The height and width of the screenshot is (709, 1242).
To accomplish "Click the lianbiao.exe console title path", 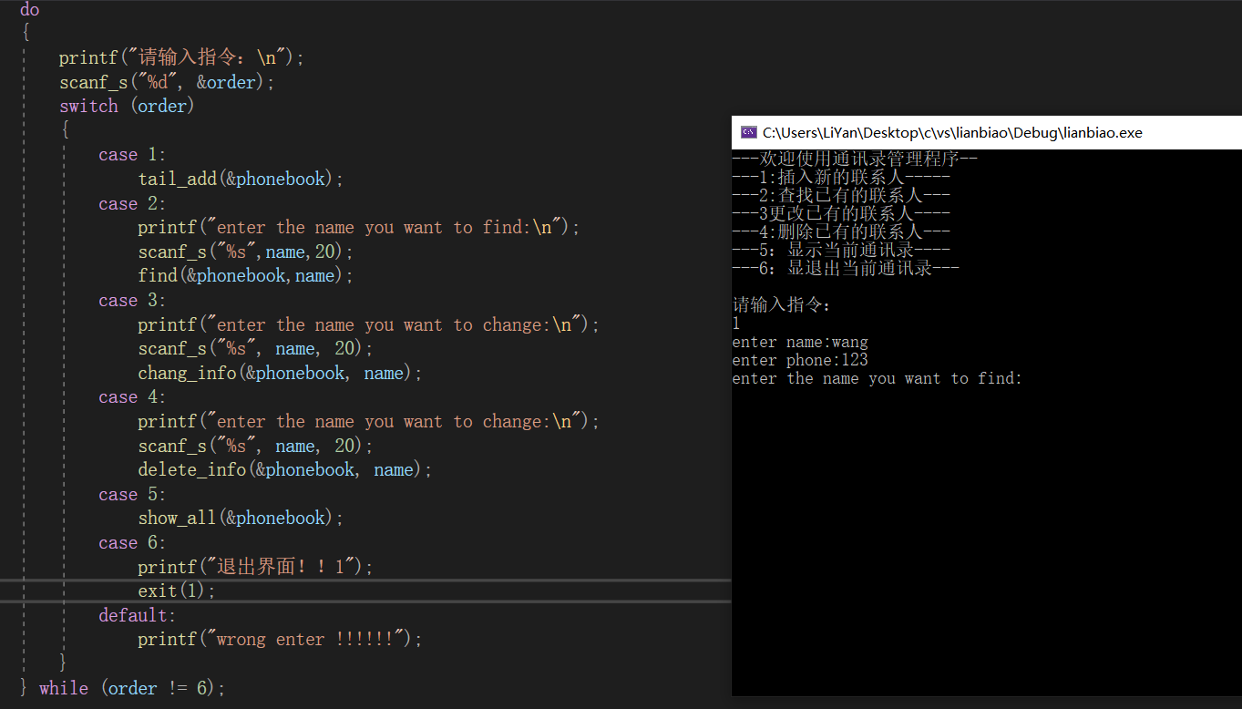I will click(952, 132).
